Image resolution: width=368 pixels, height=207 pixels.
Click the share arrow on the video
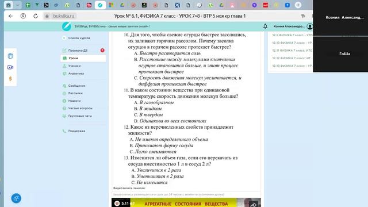coord(254,204)
